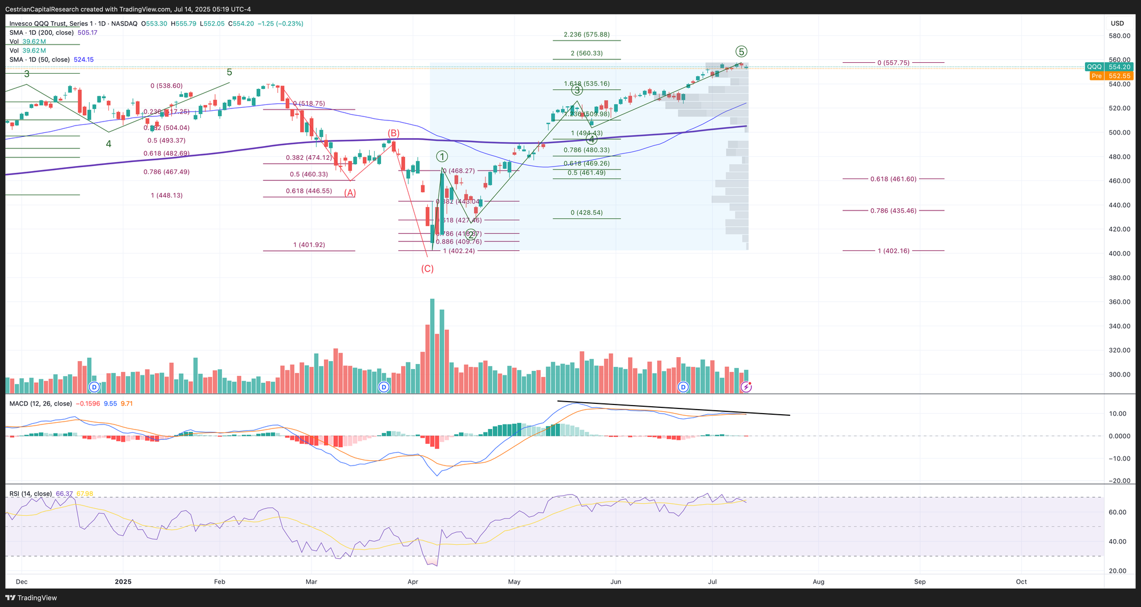Click the purple lightning event icon
Screen dimensions: 1141x607
(x=746, y=387)
